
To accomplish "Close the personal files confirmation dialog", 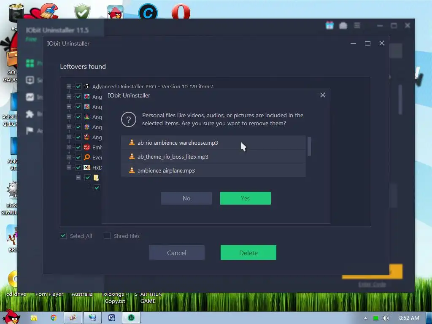I will [323, 95].
